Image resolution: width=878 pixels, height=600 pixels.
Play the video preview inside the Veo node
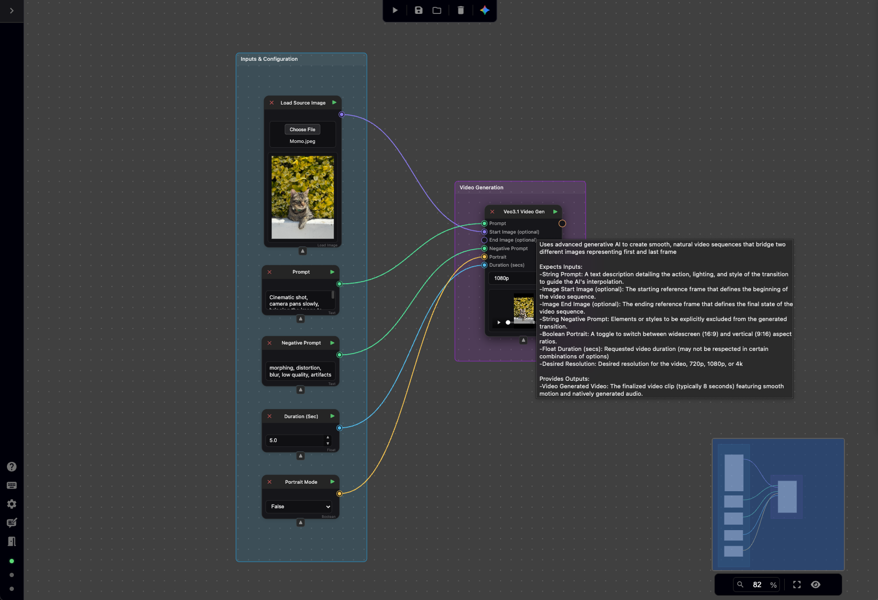coord(498,322)
